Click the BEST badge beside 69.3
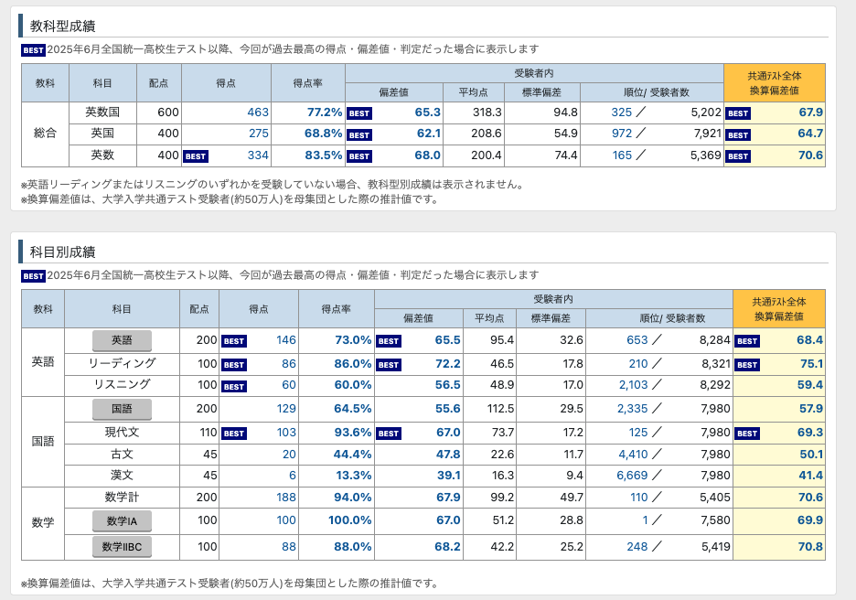The width and height of the screenshot is (856, 600). (747, 434)
